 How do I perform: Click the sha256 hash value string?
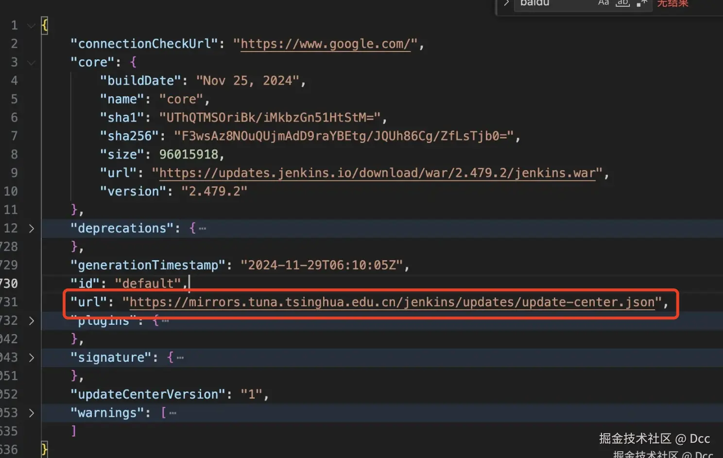point(344,136)
